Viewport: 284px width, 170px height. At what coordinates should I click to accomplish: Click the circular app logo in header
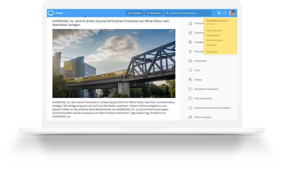click(x=51, y=13)
